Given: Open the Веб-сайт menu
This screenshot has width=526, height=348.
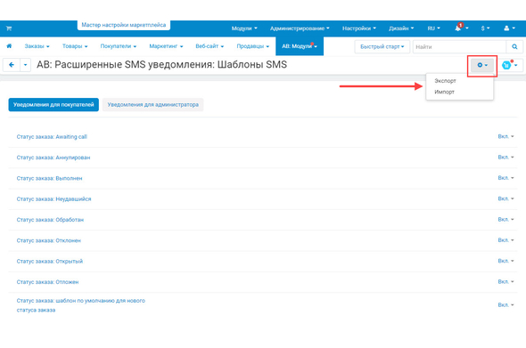Looking at the screenshot, I should [x=210, y=46].
